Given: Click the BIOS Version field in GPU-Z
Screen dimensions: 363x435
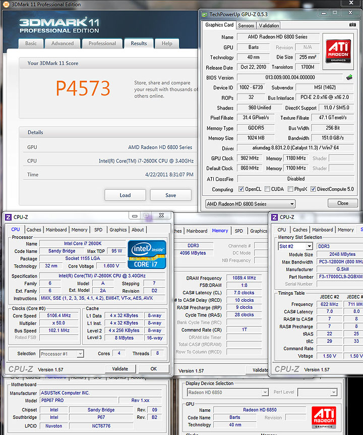Looking at the screenshot, I should pyautogui.click(x=290, y=77).
